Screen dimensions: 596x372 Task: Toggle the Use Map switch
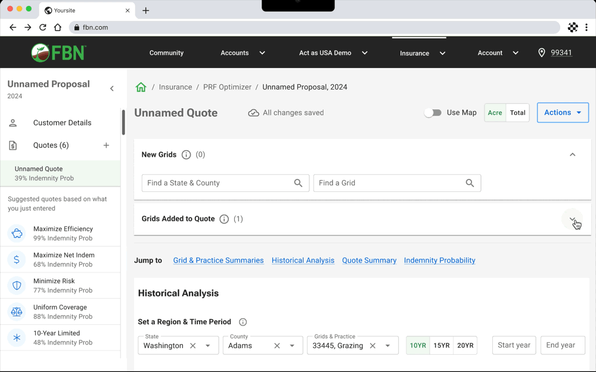tap(433, 113)
